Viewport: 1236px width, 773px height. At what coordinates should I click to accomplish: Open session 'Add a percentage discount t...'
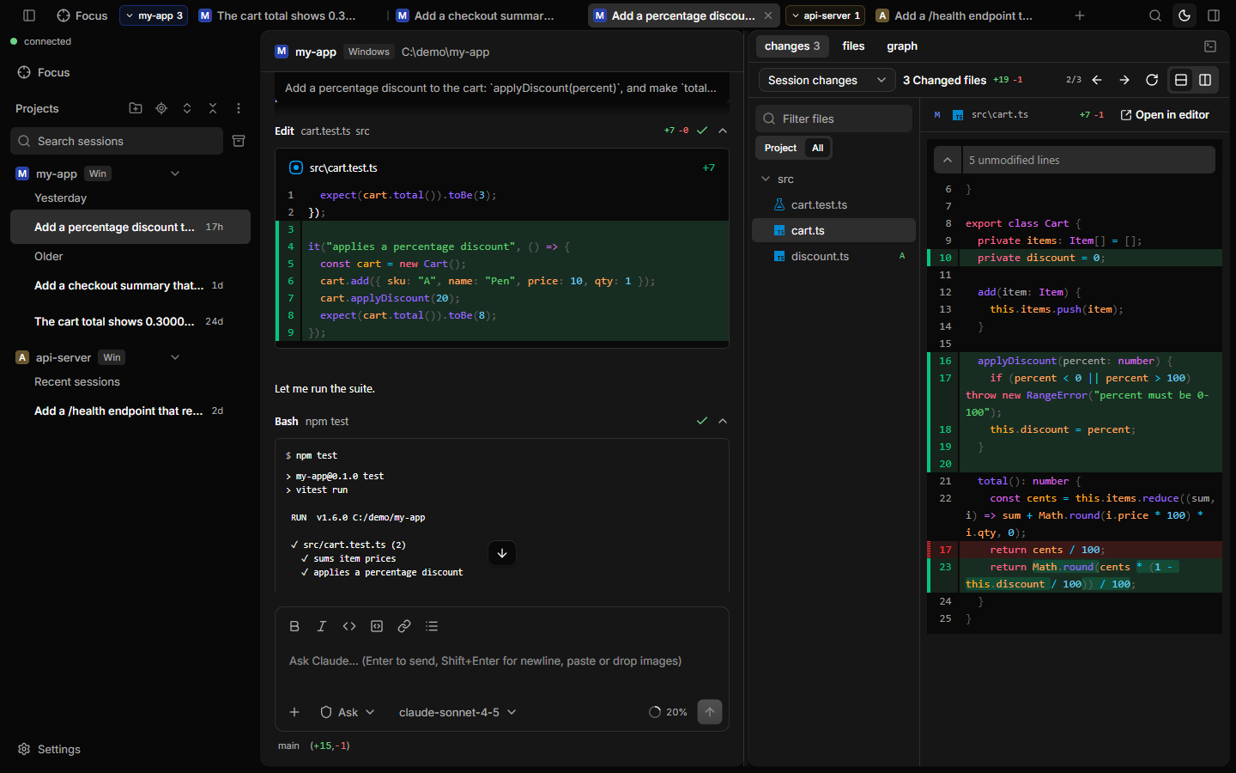130,227
